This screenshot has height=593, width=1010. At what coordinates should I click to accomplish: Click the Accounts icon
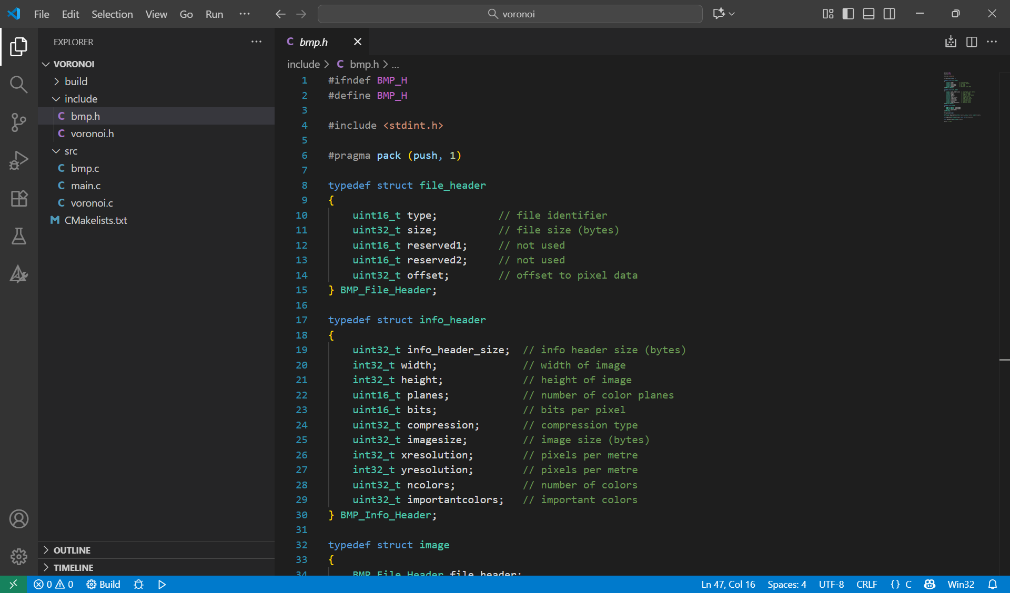[18, 519]
